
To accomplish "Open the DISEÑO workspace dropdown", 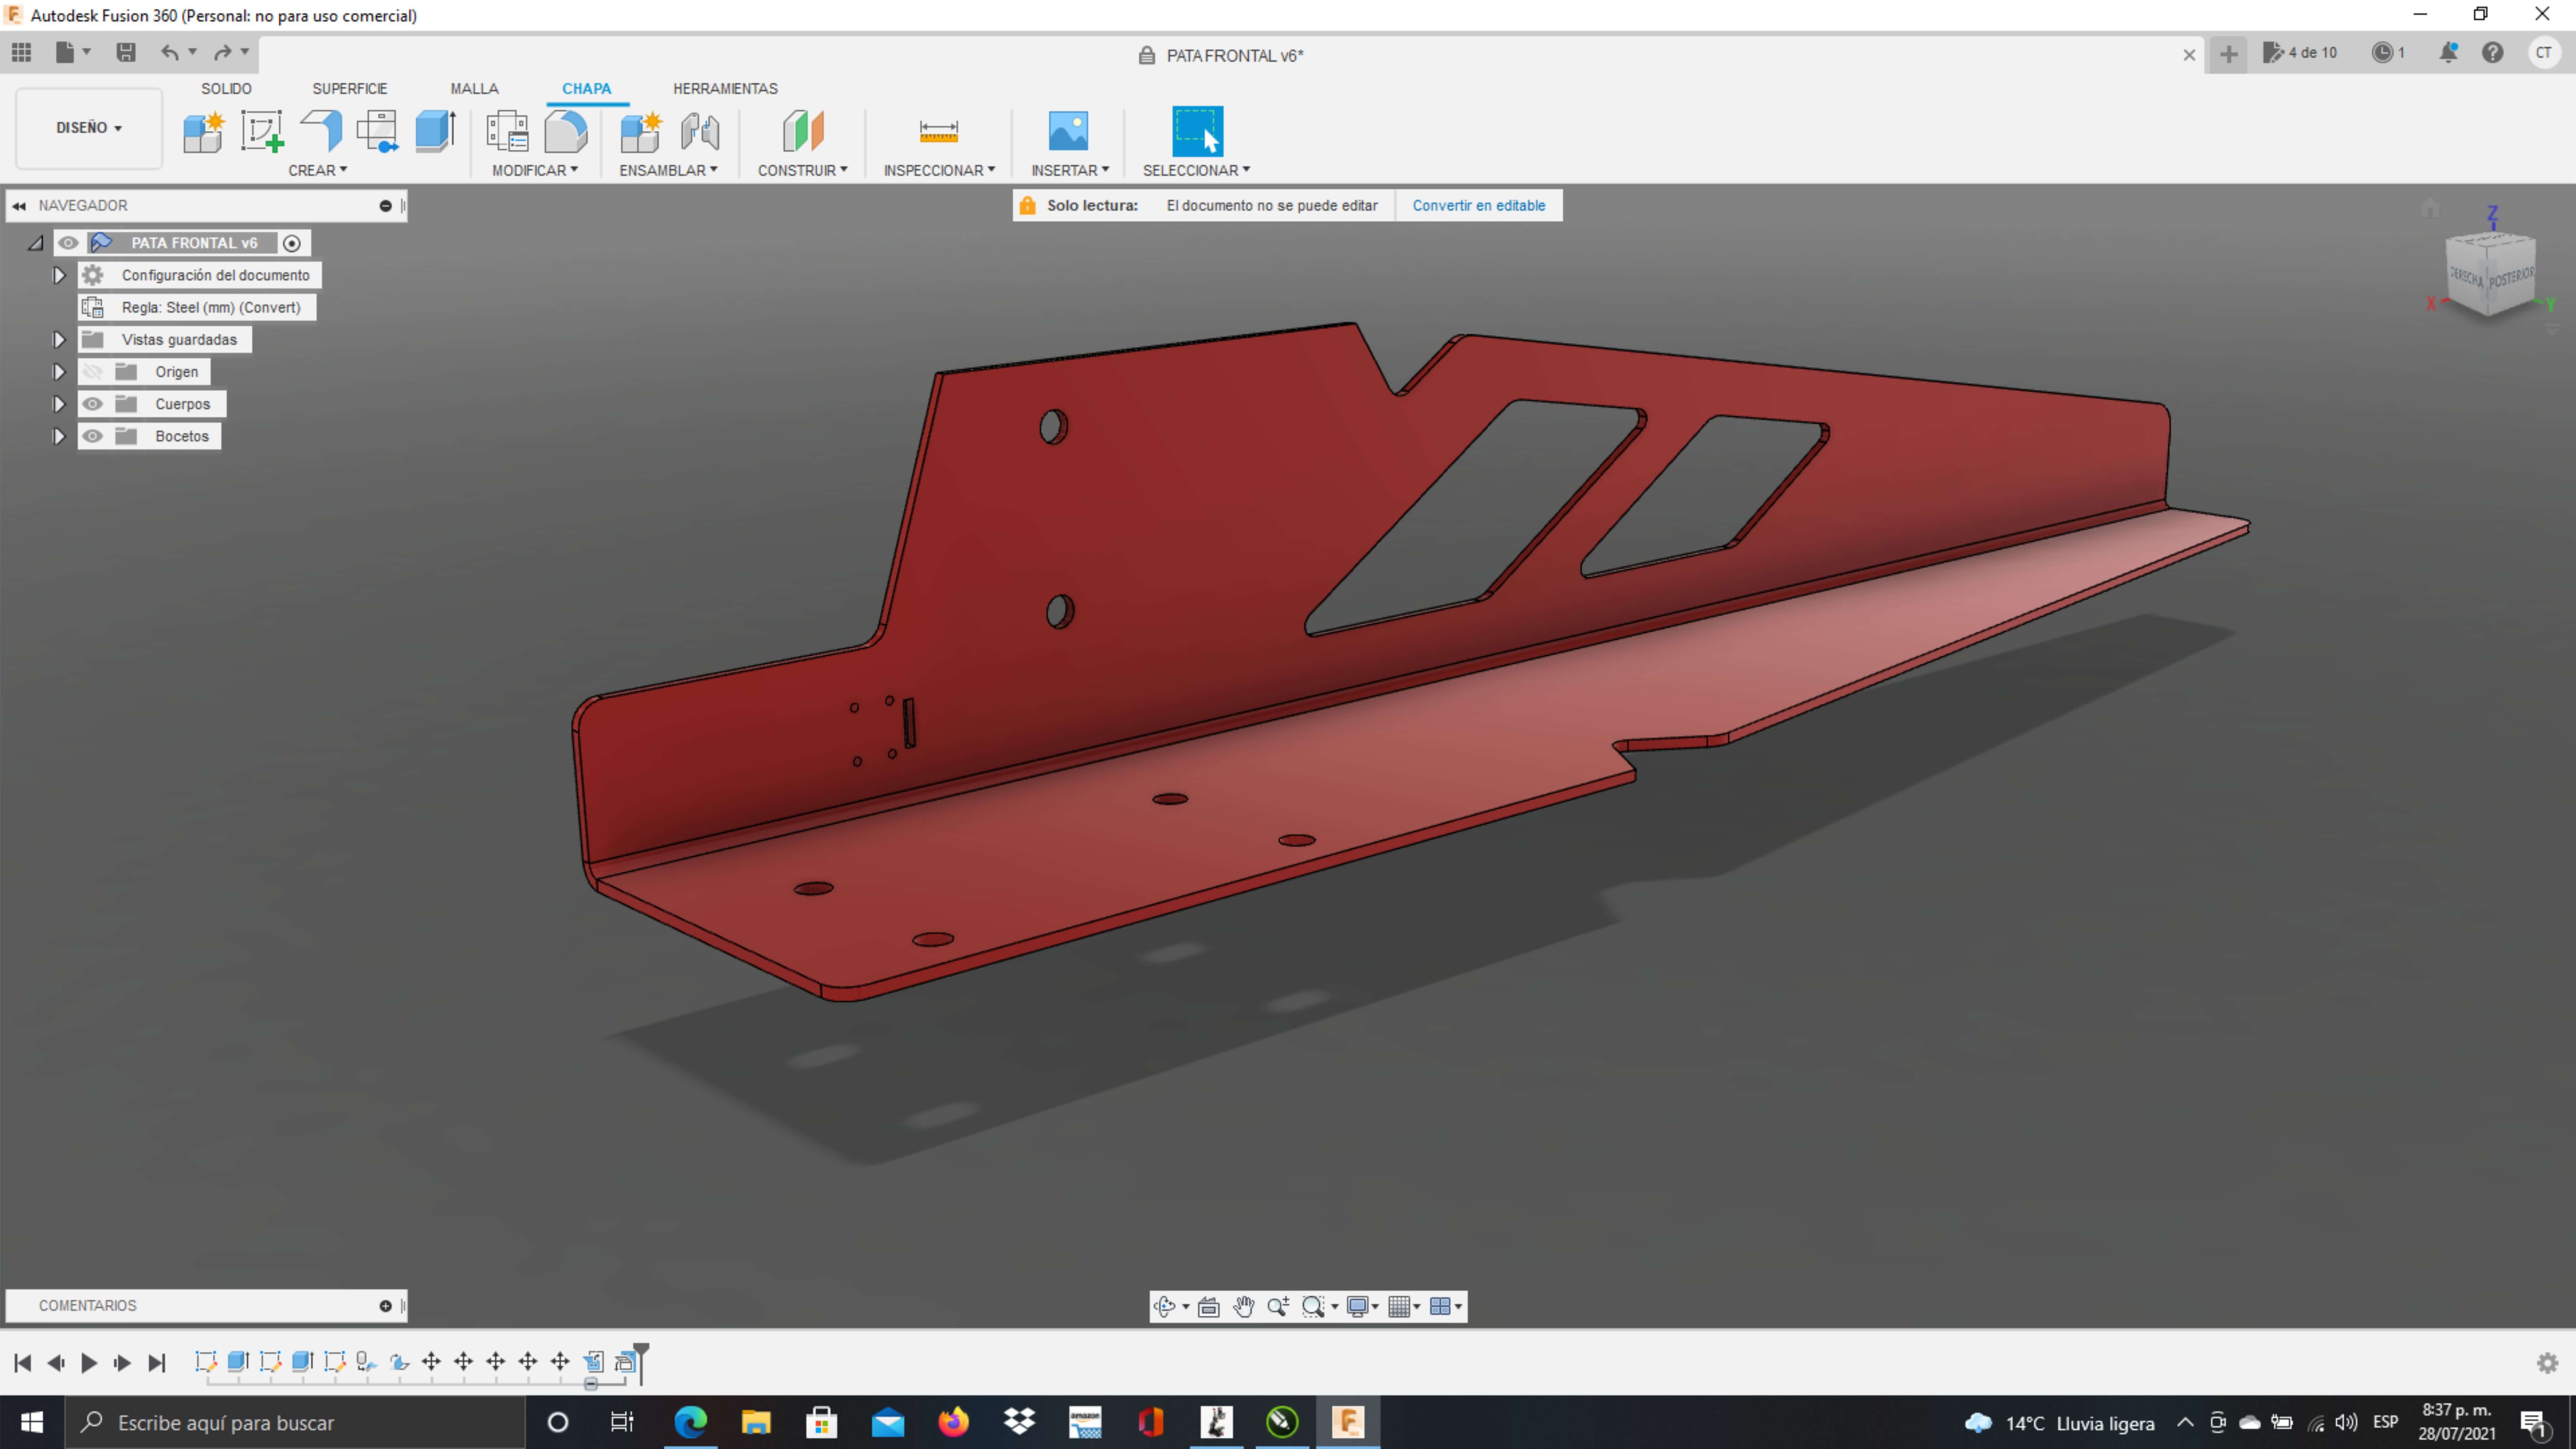I will click(x=89, y=128).
